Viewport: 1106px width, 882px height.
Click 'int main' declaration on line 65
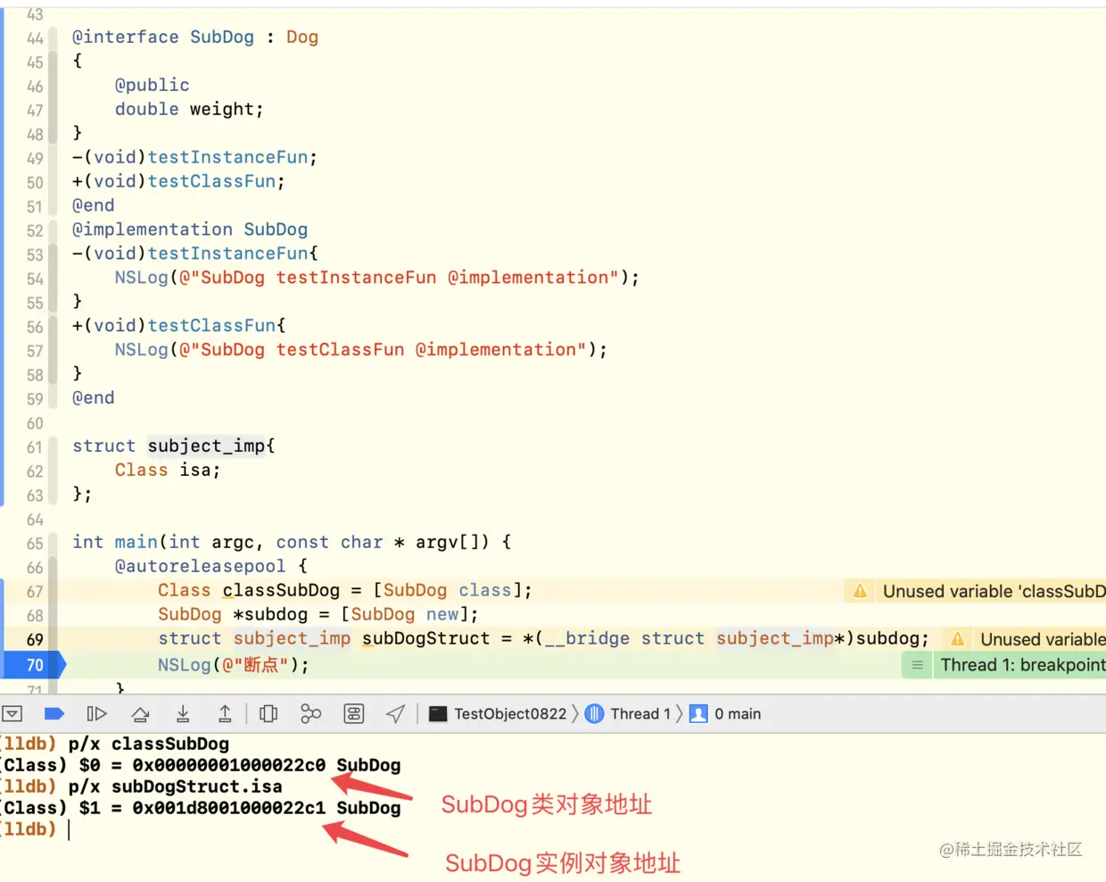point(115,542)
